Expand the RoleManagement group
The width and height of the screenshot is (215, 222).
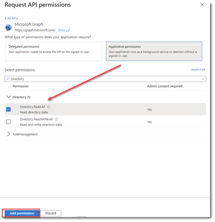8,134
